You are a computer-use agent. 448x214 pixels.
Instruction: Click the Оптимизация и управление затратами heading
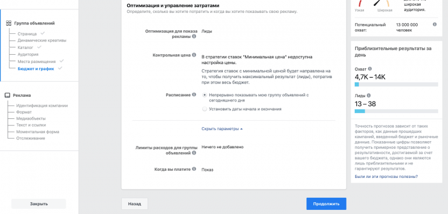(x=173, y=5)
